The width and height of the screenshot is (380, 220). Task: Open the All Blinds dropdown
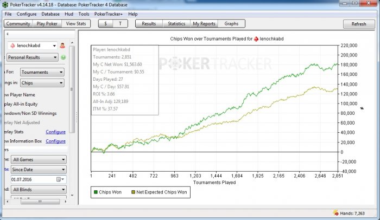tap(39, 190)
